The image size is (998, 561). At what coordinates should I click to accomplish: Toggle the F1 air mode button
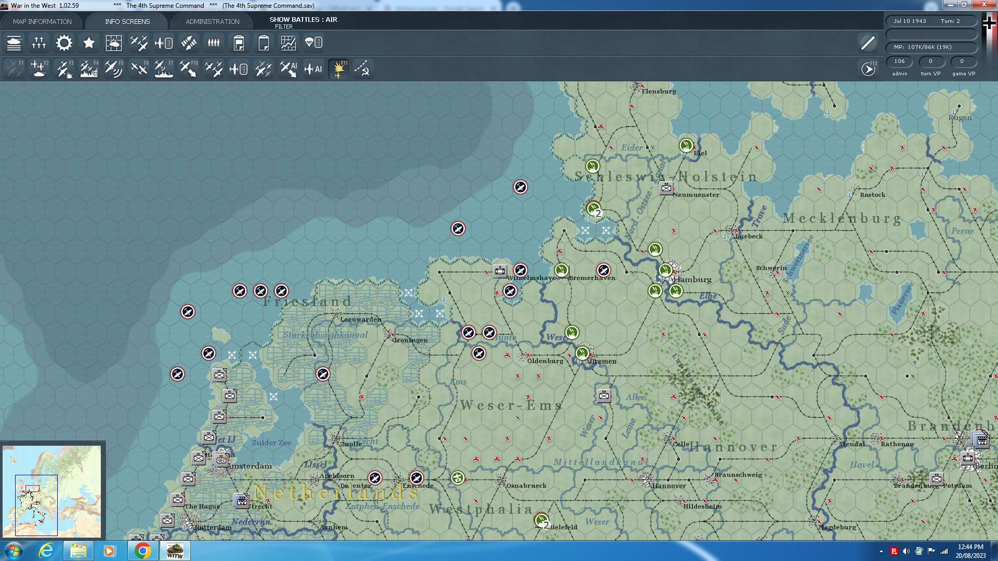(14, 69)
